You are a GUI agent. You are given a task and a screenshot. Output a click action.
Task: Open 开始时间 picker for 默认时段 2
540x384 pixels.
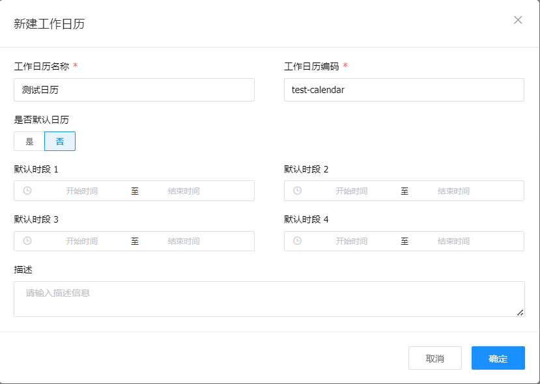[x=351, y=191]
